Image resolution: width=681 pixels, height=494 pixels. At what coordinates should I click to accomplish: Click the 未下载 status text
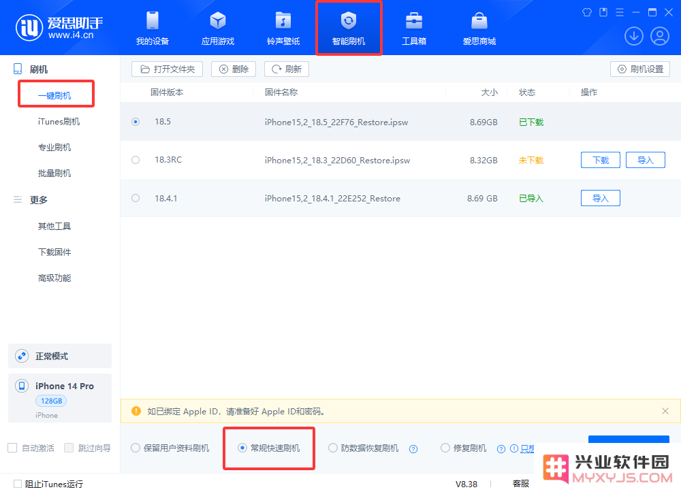530,160
